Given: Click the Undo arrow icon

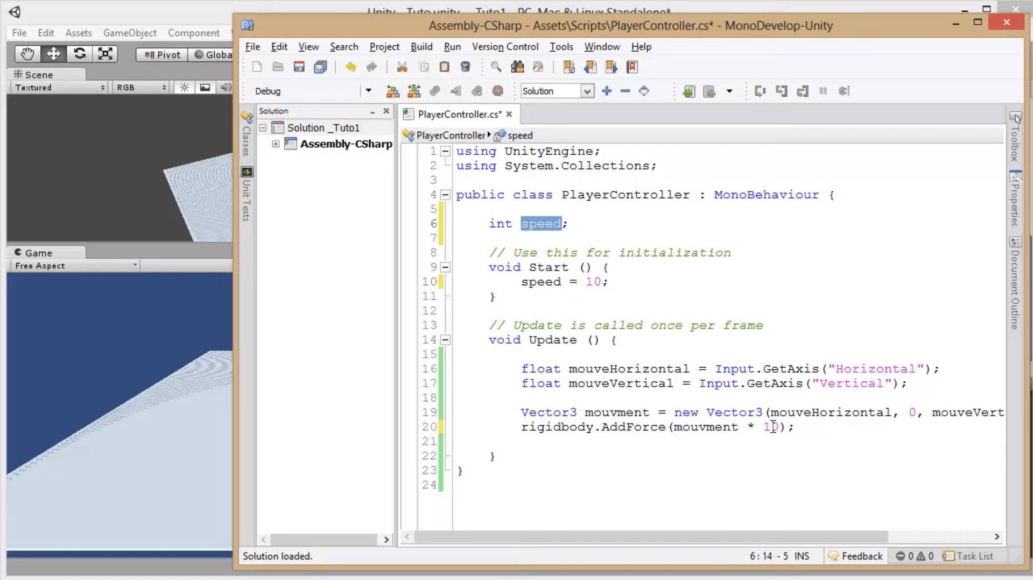Looking at the screenshot, I should click(x=351, y=67).
